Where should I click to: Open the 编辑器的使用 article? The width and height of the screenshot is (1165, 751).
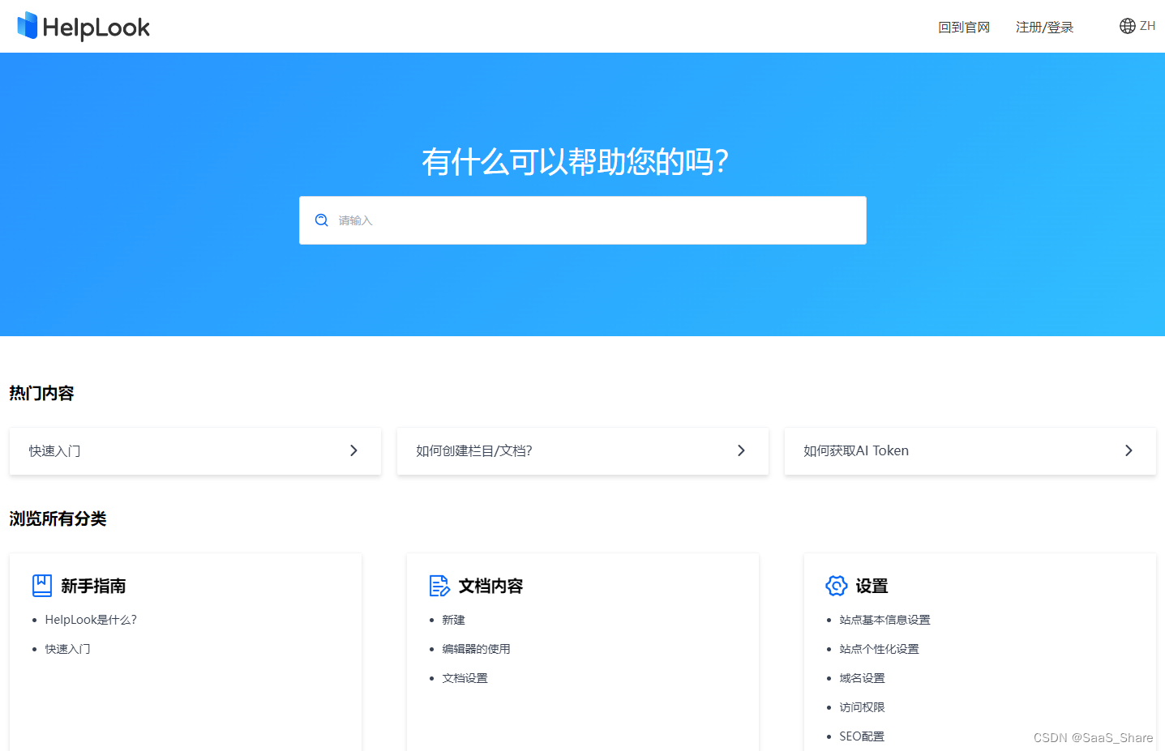pos(476,649)
